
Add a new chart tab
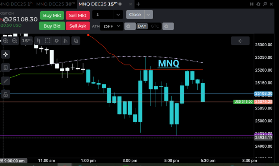tap(138, 4)
